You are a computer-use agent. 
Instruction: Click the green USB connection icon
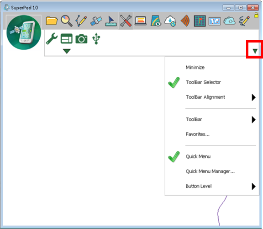click(96, 38)
